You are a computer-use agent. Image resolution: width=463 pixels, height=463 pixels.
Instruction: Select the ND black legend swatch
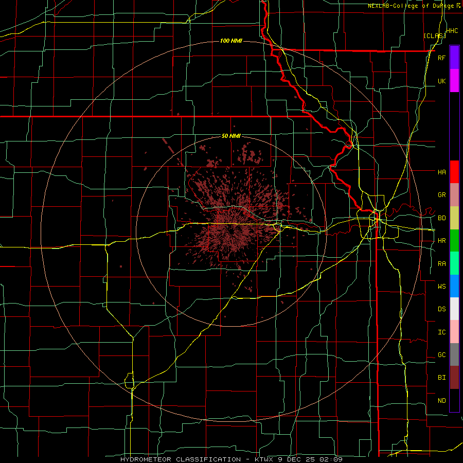click(x=454, y=400)
